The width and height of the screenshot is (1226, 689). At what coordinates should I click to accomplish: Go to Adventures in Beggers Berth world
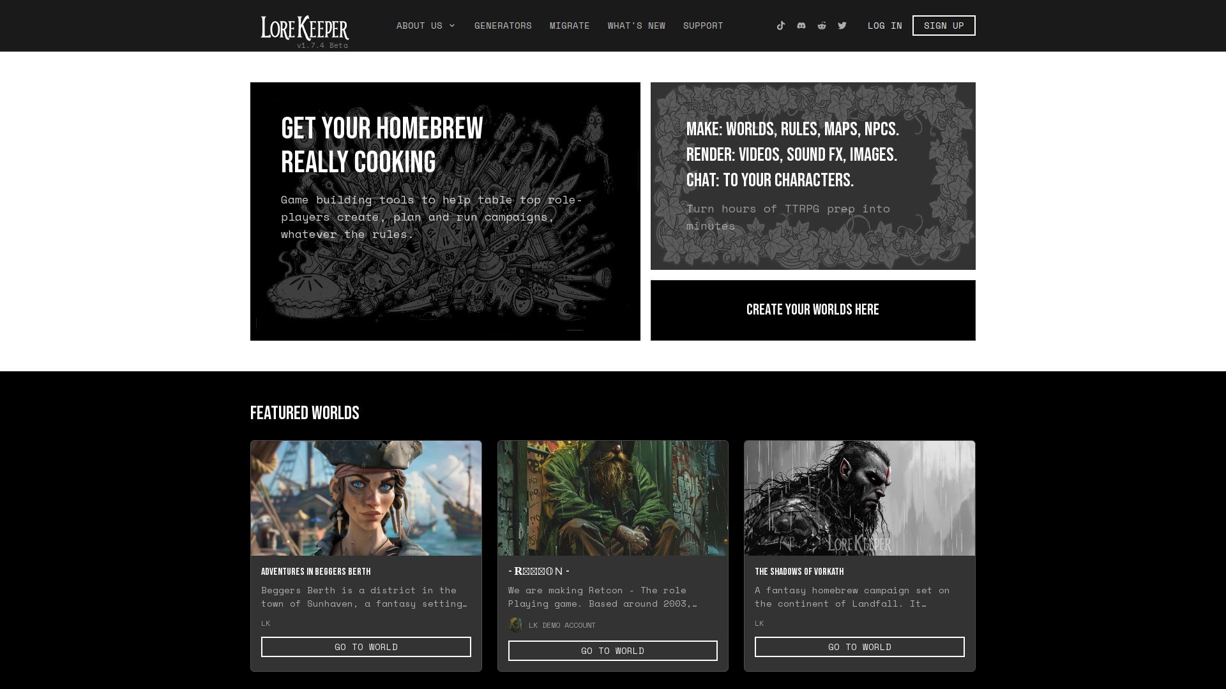(366, 647)
